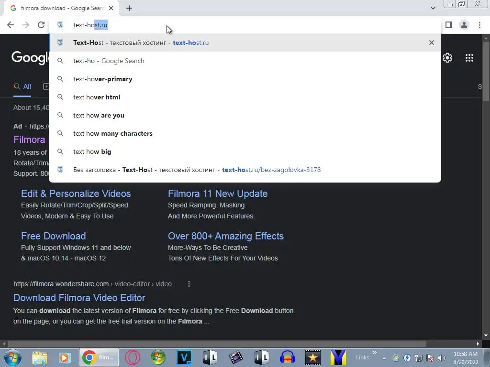The width and height of the screenshot is (490, 367).
Task: Click the horizontal scrollbar right arrow
Action: tap(478, 344)
